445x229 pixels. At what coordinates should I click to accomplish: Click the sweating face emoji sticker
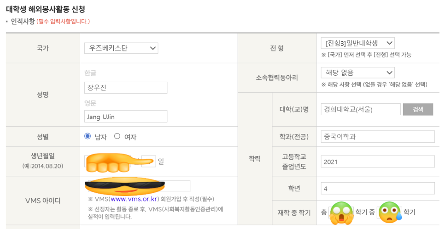(390, 212)
